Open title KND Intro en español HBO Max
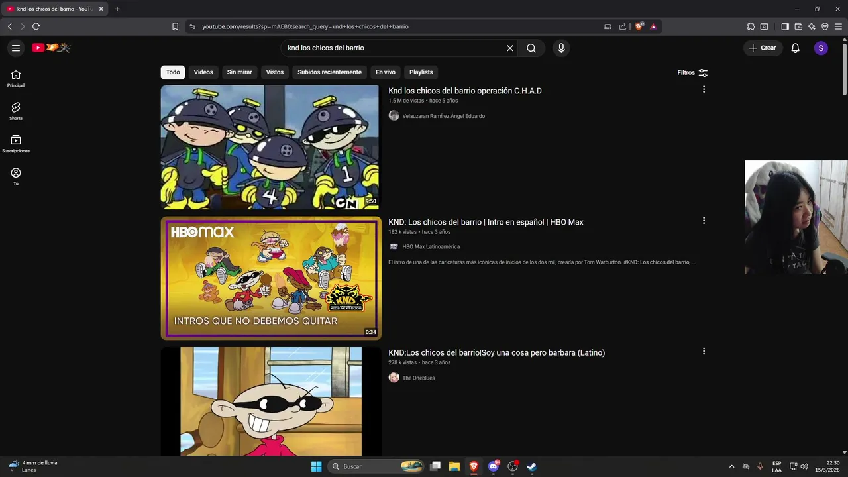Viewport: 848px width, 477px height. [486, 222]
